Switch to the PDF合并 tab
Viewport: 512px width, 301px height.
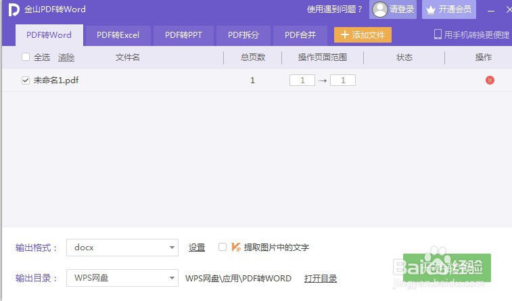click(300, 35)
